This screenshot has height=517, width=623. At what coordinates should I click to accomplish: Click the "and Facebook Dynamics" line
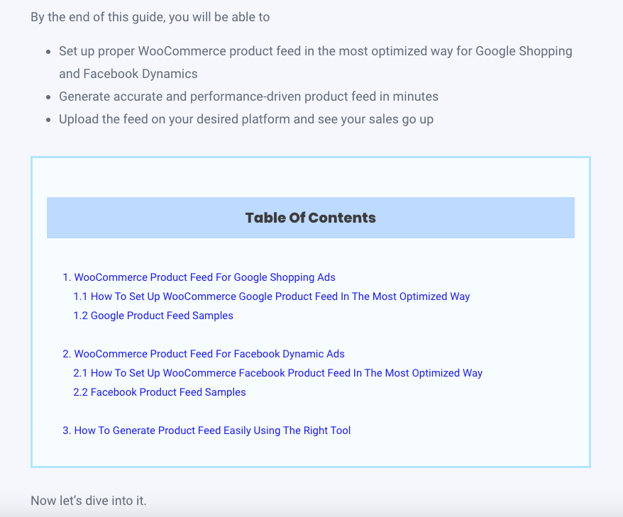(x=128, y=74)
